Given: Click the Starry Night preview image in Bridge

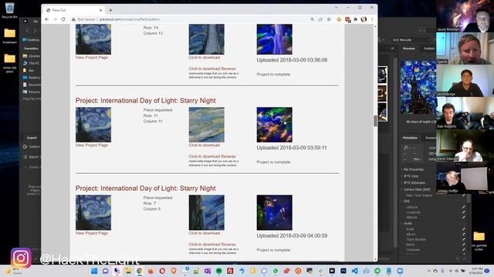Looking at the screenshot, I should pos(418,87).
